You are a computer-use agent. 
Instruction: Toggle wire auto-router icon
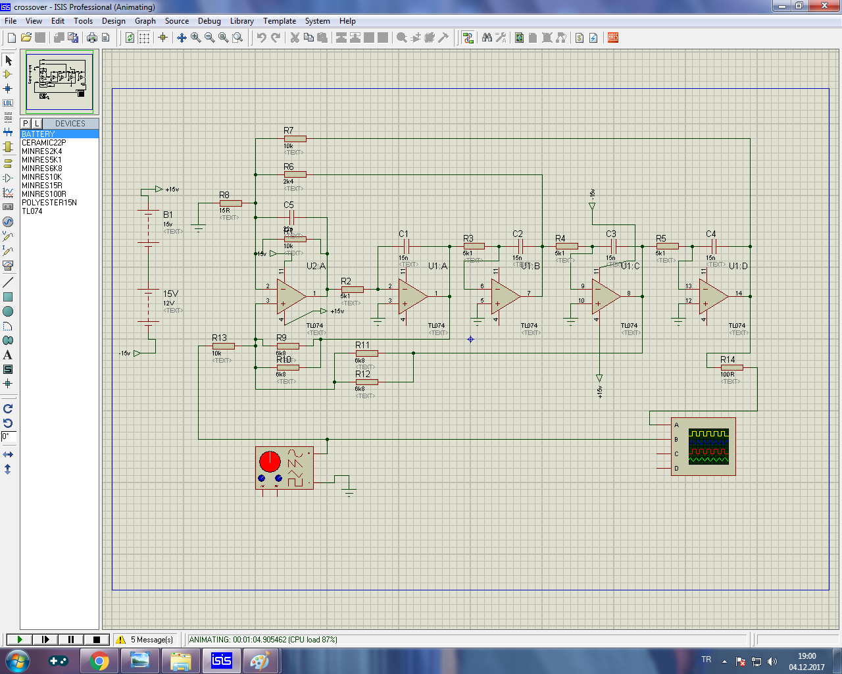coord(468,38)
